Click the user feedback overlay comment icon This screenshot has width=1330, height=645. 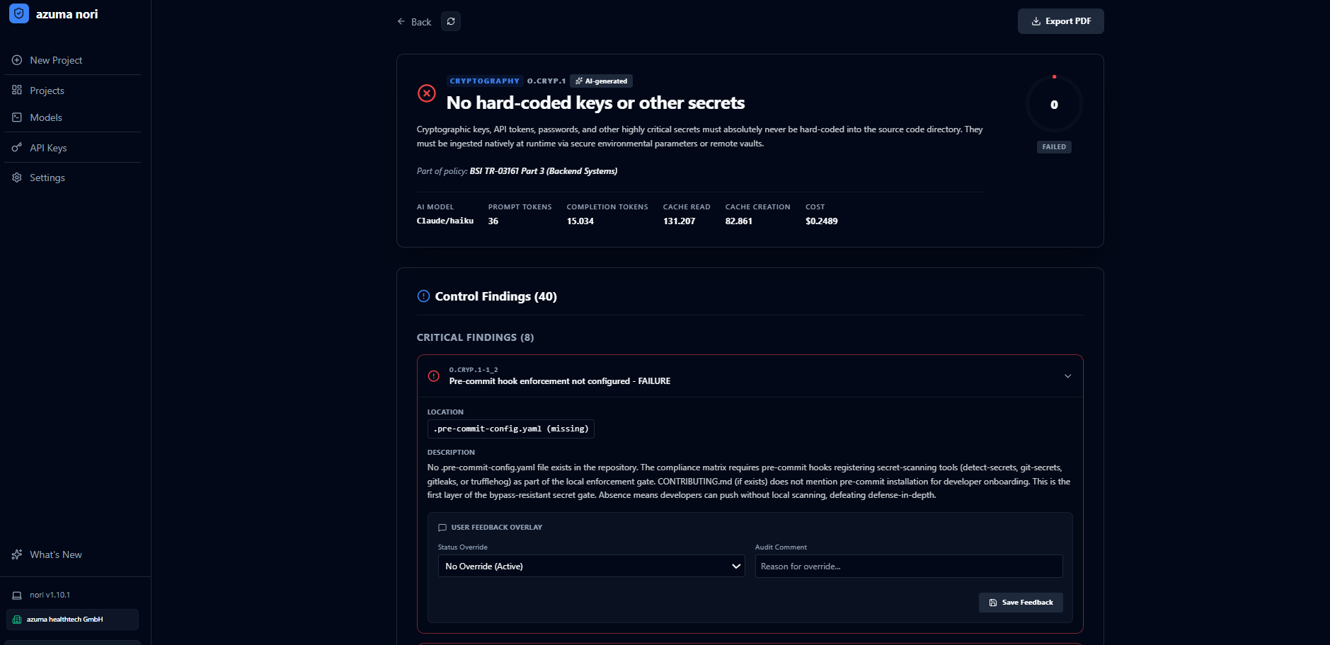(x=442, y=528)
